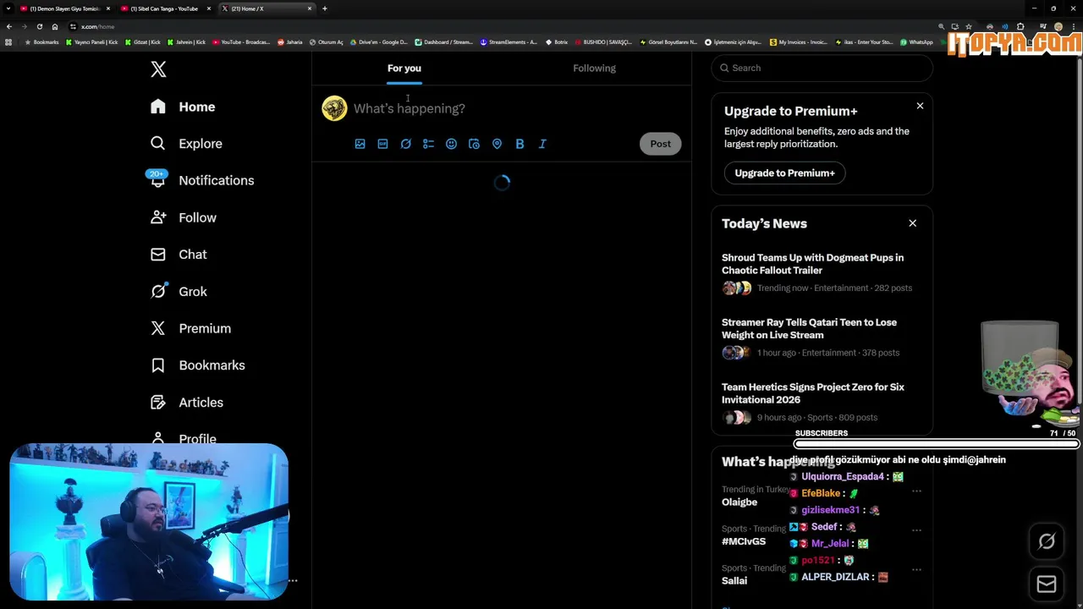Bookmark this page with the star icon
Viewport: 1083px width, 609px height.
[969, 26]
